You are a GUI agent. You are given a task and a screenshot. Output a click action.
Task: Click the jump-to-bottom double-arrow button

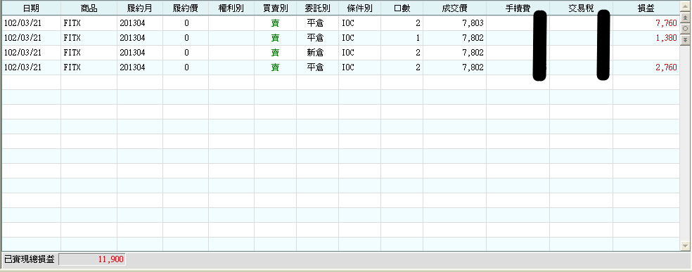(686, 39)
